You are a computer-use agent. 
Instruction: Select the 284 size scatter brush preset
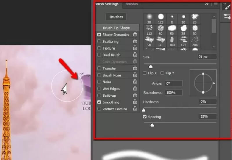point(195,41)
